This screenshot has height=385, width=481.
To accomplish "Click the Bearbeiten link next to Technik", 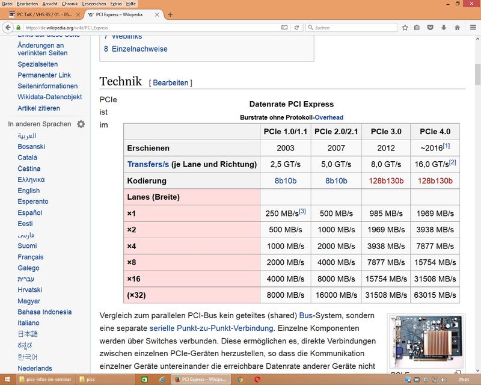I will coord(170,83).
